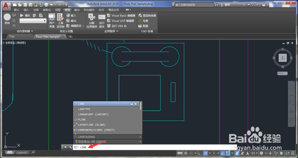Open the Layer Translator

[x=147, y=15]
